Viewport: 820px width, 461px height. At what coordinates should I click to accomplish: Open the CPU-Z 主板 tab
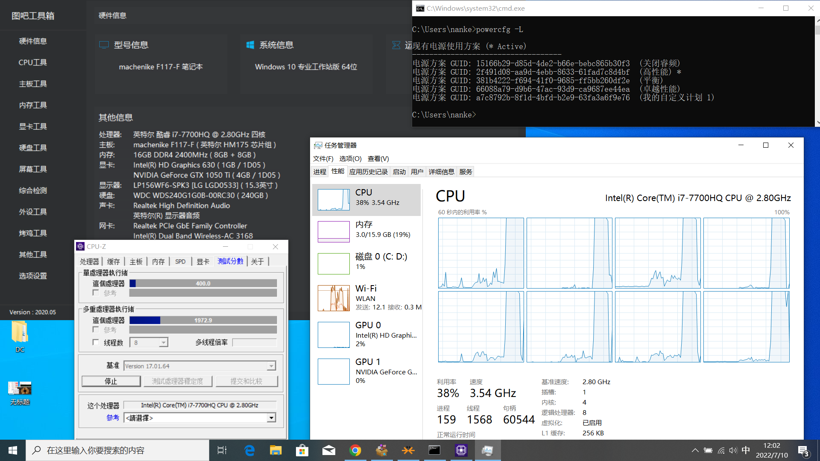coord(136,261)
